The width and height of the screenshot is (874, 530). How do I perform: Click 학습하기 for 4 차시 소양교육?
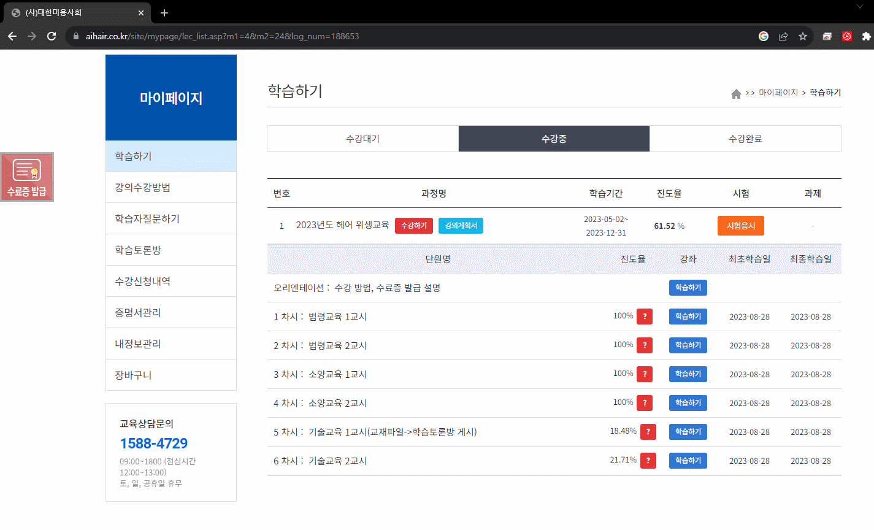click(688, 403)
